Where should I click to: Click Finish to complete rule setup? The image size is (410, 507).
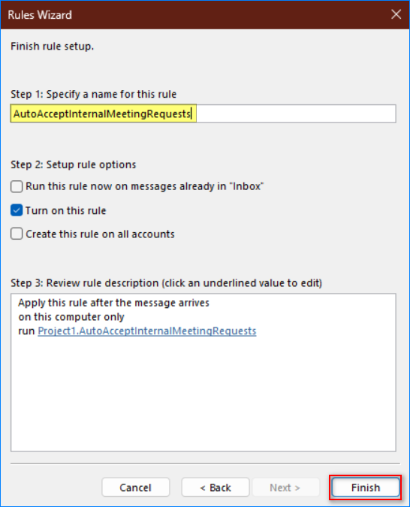click(x=366, y=487)
